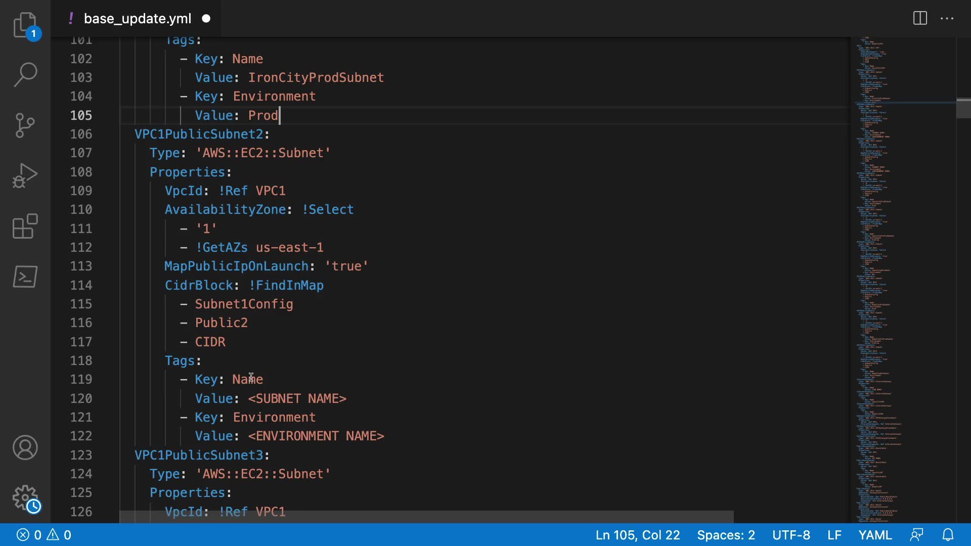The width and height of the screenshot is (971, 546).
Task: Change LF end of line sequence
Action: tap(834, 535)
